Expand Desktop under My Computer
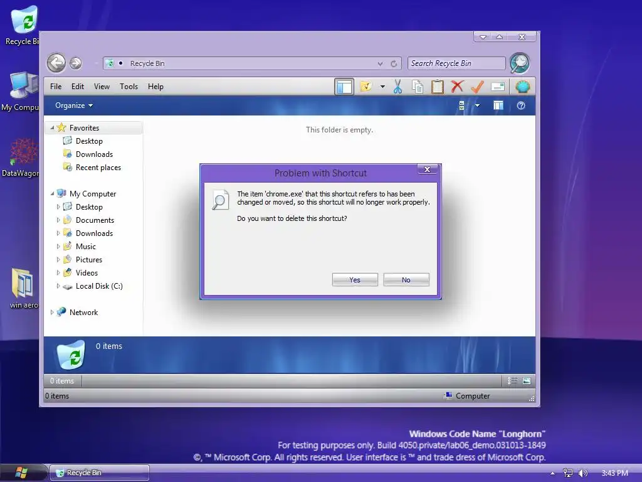 pos(58,207)
